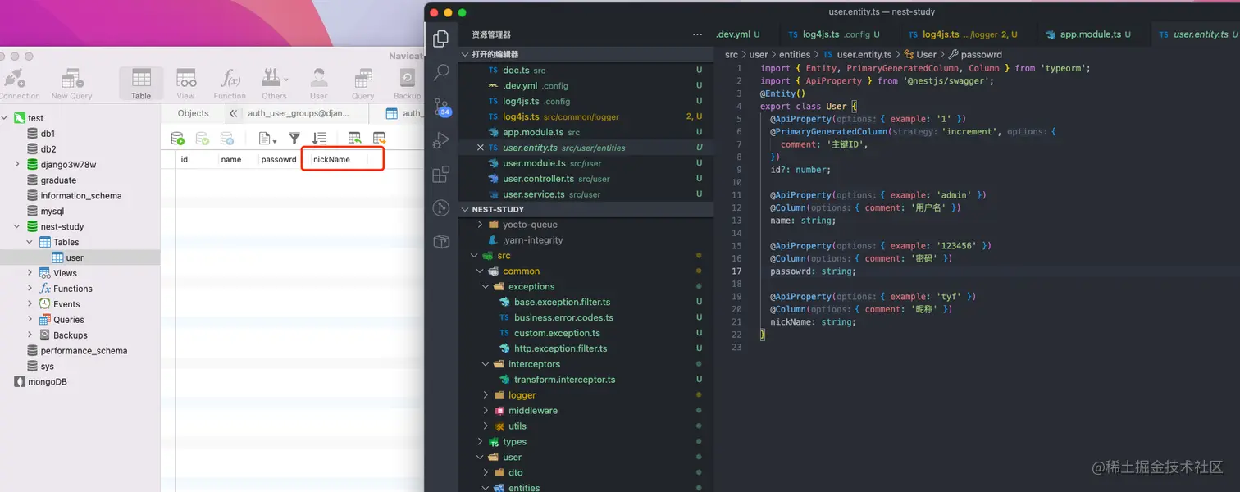
Task: Close user.entity.ts in open editors list
Action: point(481,148)
